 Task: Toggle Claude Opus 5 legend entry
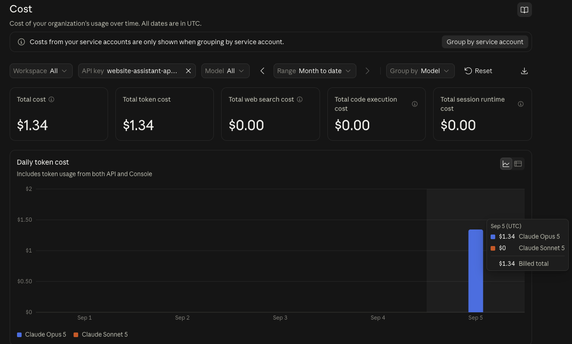(x=42, y=334)
